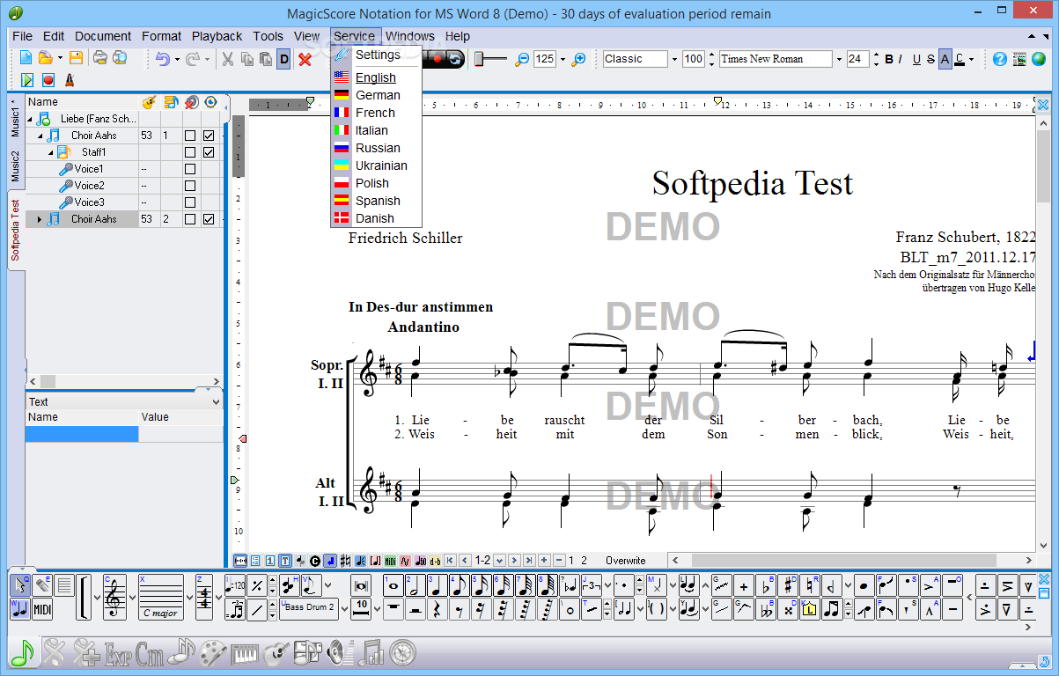Open the Settings entry in Service menu
The width and height of the screenshot is (1059, 676).
[377, 55]
